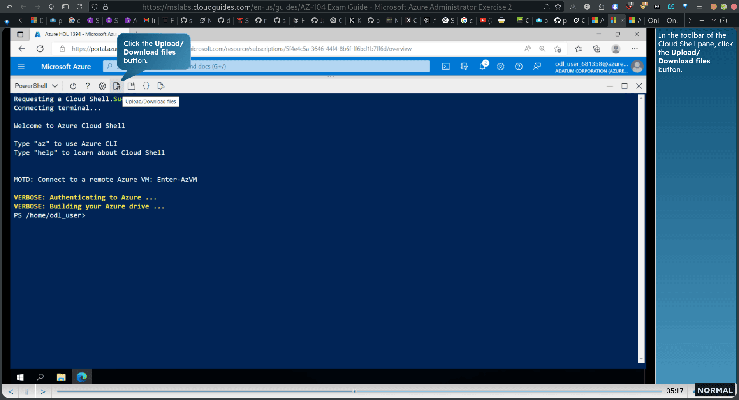Screen dimensions: 739x400
Task: Open Edge tab actions menu icon
Action: pos(20,34)
